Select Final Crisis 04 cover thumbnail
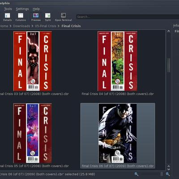Viewport: 179px width, 179px height. (x=117, y=61)
